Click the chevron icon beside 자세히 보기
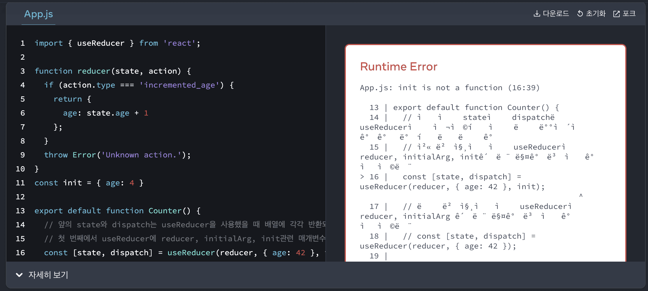648x291 pixels. click(x=19, y=275)
